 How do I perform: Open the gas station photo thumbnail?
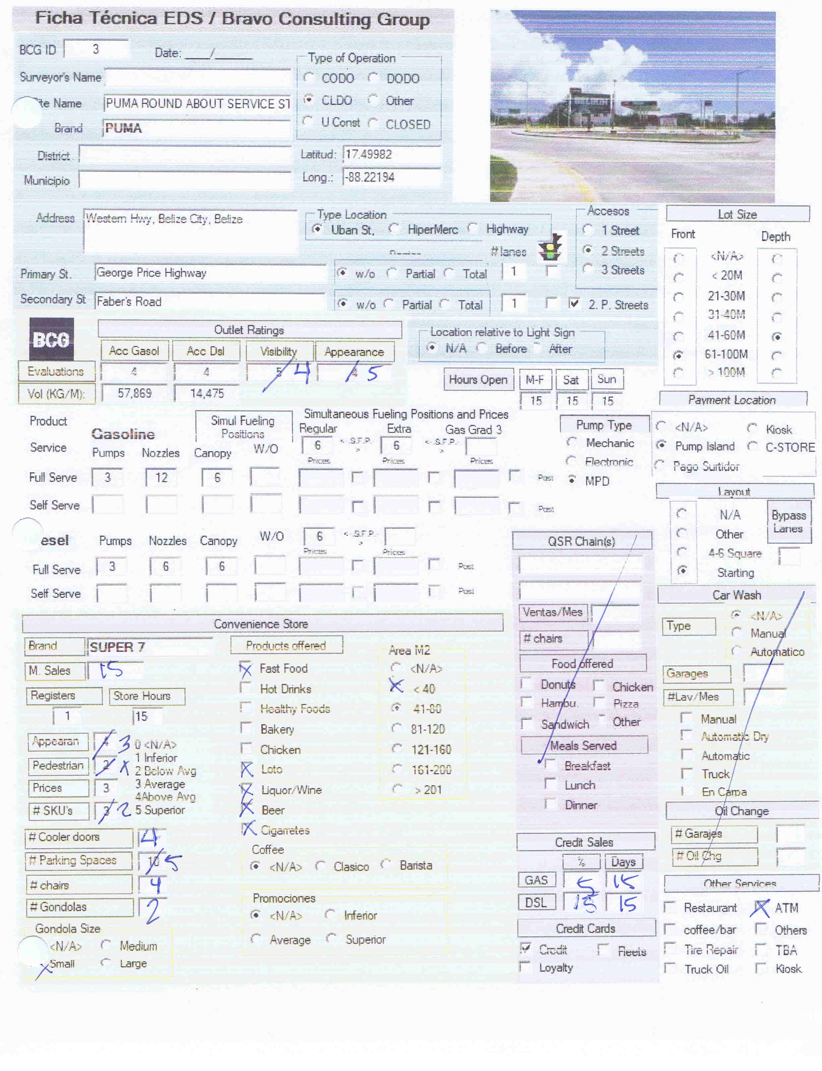pyautogui.click(x=633, y=106)
